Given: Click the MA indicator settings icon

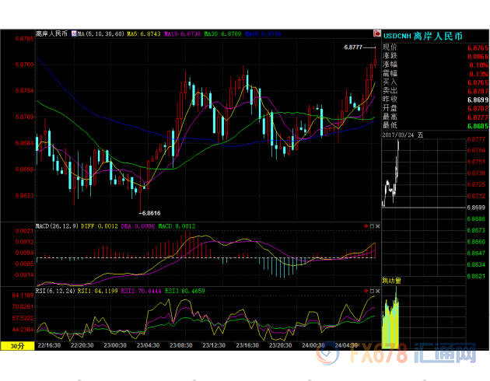Looking at the screenshot, I should [x=72, y=33].
